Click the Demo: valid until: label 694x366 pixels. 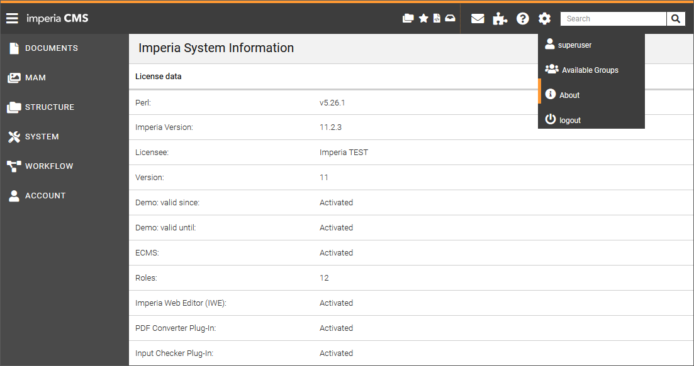pos(165,228)
